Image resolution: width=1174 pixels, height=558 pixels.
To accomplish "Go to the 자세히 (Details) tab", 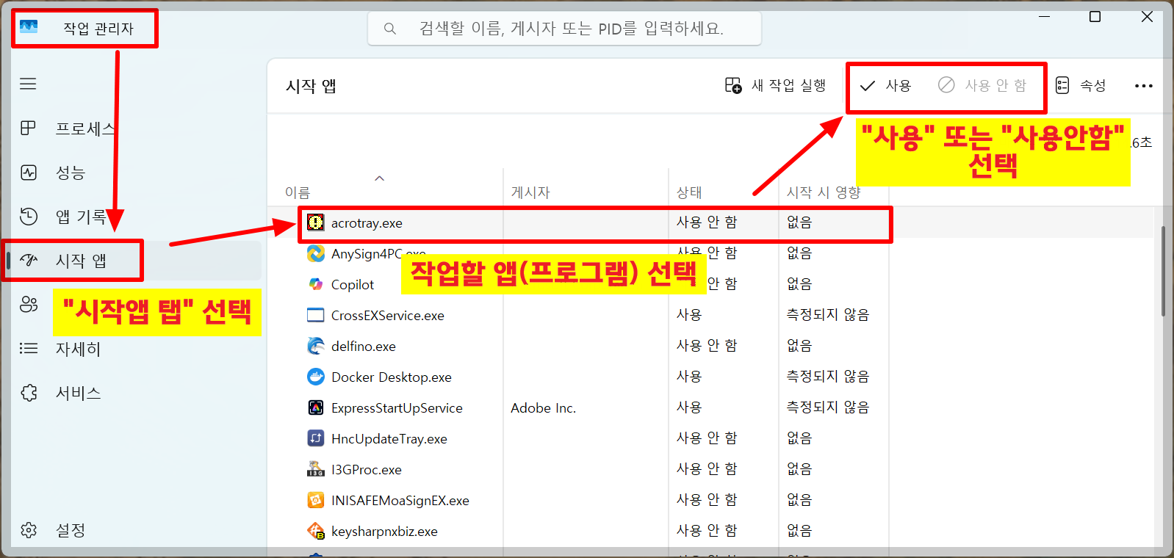I will click(x=78, y=349).
